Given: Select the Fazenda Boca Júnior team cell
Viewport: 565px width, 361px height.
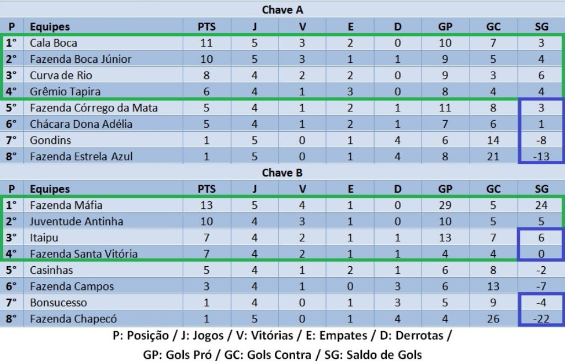Looking at the screenshot, I should pos(81,59).
